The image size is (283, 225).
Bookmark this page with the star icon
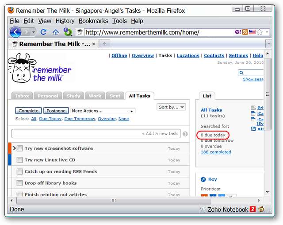[260, 32]
